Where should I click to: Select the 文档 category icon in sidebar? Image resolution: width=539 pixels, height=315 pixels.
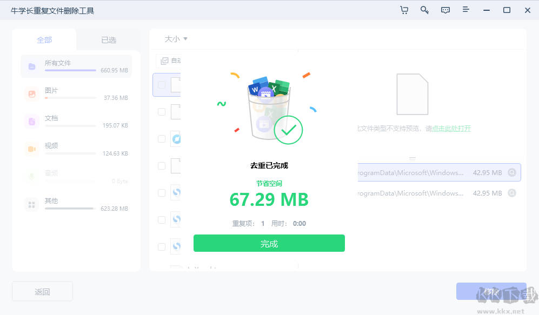[x=30, y=120]
